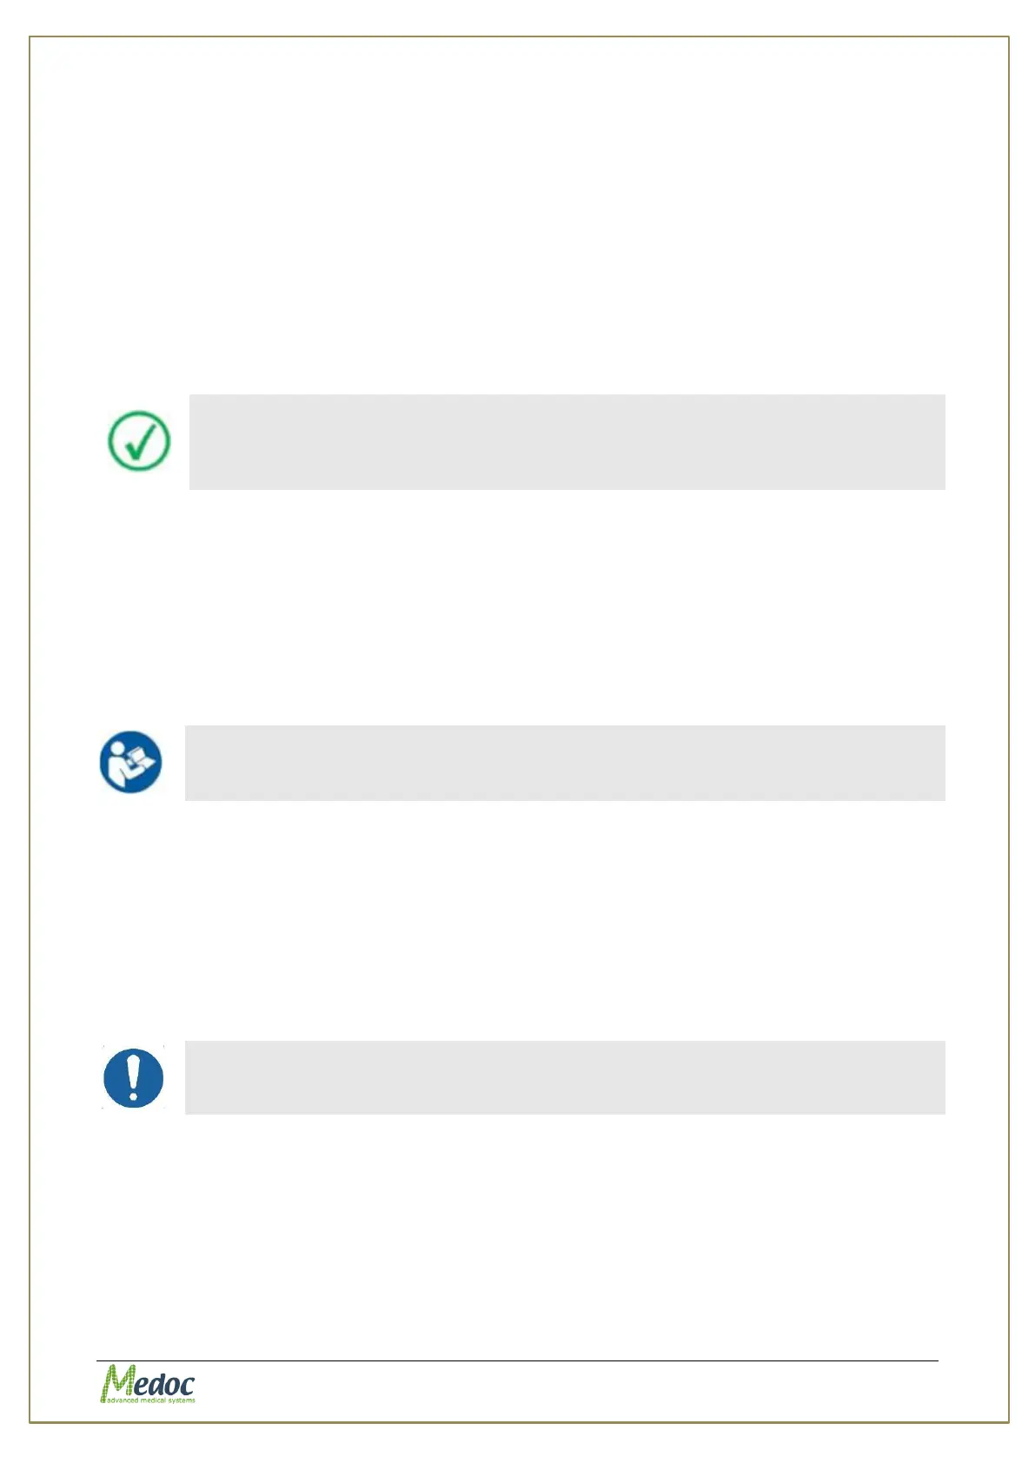Select the gray box beside the green checkmark
Screen dimensions: 1035x1463
pos(567,442)
